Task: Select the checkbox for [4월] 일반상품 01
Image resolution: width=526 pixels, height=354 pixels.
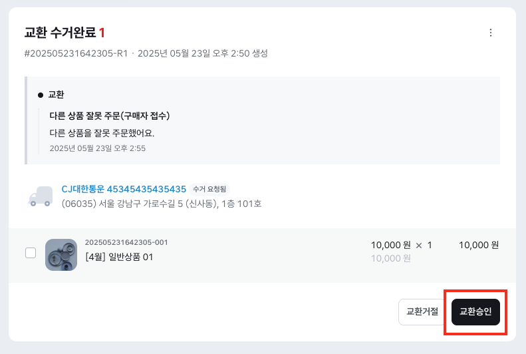Action: [31, 253]
